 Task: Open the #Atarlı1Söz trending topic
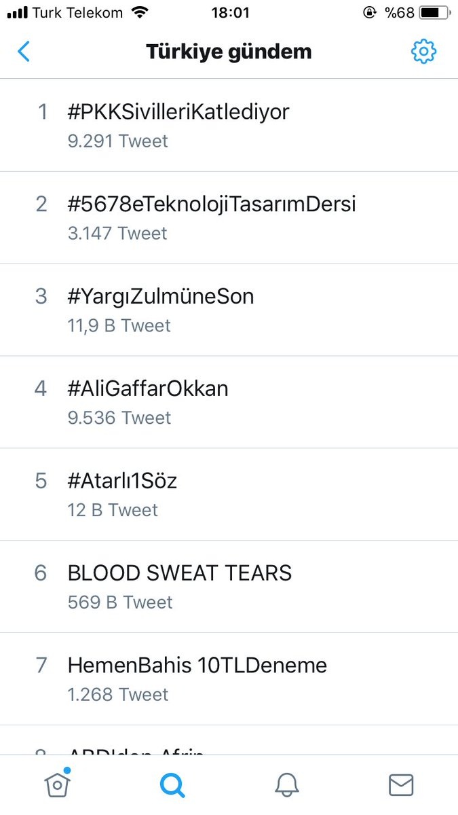122,481
